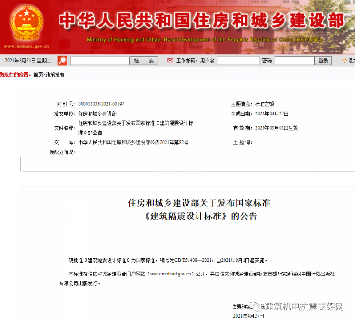The width and height of the screenshot is (355, 322).
Task: Click the signing date 2021年4月27日
Action: (x=248, y=316)
